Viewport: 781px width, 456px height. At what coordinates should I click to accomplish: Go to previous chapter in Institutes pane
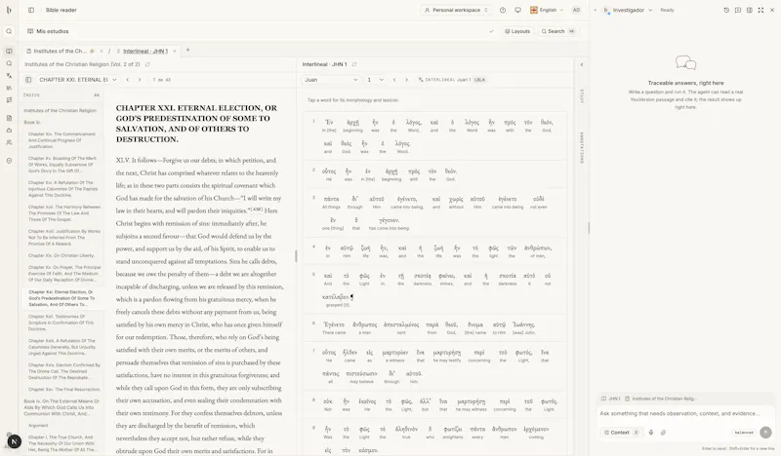[x=128, y=80]
